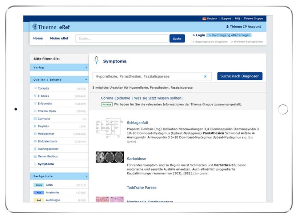Filter by Curricula source
Image resolution: width=299 pixels, height=218 pixels.
[59, 118]
